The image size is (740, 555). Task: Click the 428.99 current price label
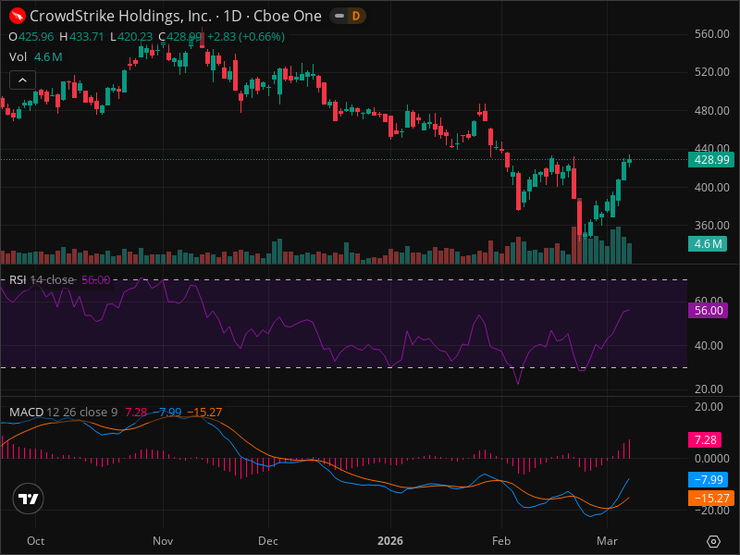click(711, 159)
